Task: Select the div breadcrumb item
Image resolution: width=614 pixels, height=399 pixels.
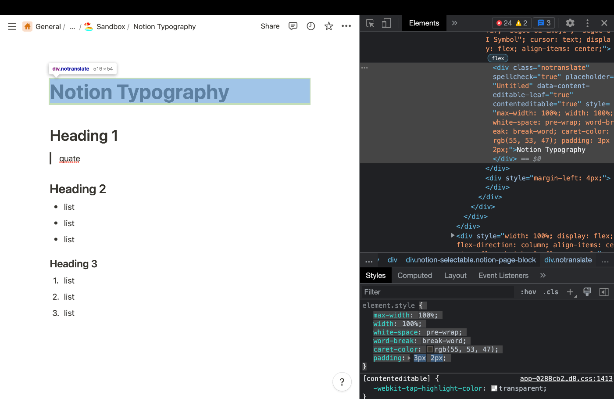Action: (393, 260)
